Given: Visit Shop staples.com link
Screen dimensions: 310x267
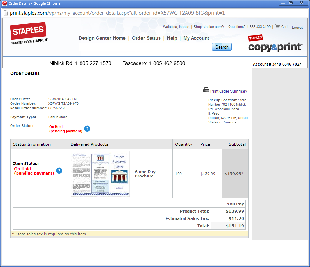Looking at the screenshot, I should (x=209, y=27).
